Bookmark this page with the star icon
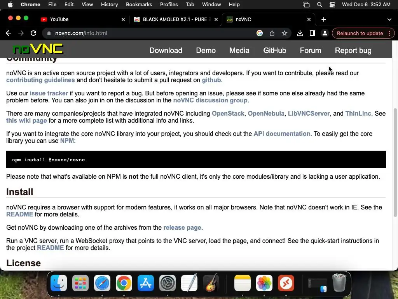The width and height of the screenshot is (398, 299). [284, 33]
